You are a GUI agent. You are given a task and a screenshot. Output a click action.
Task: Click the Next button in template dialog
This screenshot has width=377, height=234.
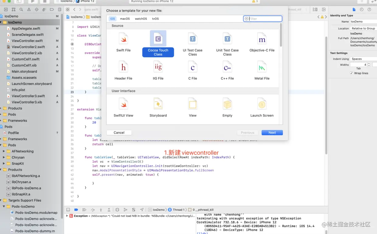pyautogui.click(x=272, y=133)
